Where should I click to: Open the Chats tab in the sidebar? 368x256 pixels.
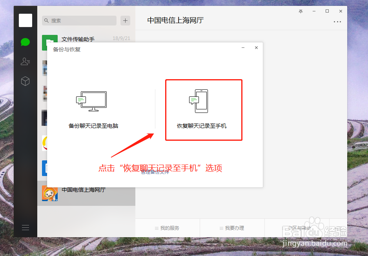point(25,42)
